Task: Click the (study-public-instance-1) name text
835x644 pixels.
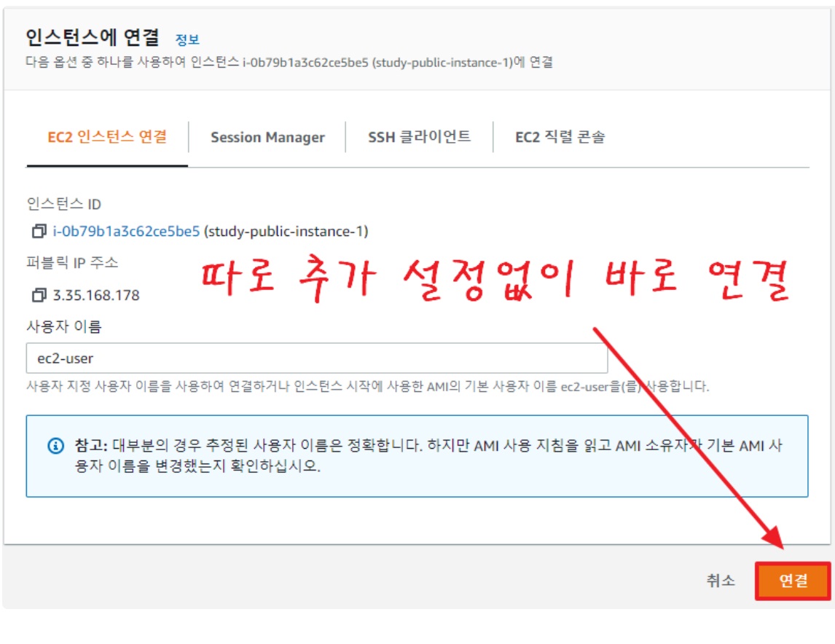Action: (x=286, y=232)
